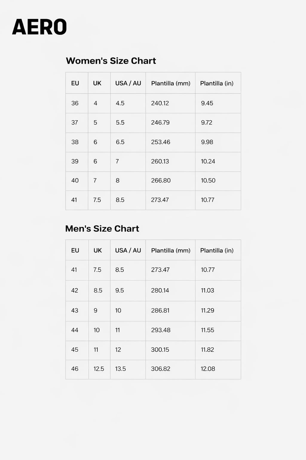Click the AERO logo
Image resolution: width=306 pixels, height=460 pixels.
coord(39,27)
